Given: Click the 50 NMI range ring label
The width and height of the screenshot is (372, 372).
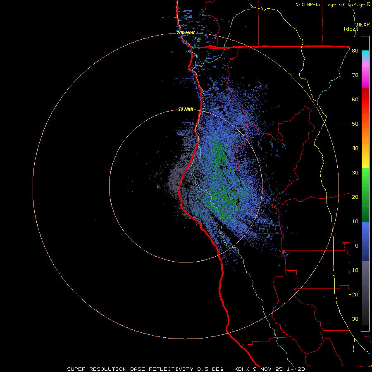Looking at the screenshot, I should click(x=186, y=109).
